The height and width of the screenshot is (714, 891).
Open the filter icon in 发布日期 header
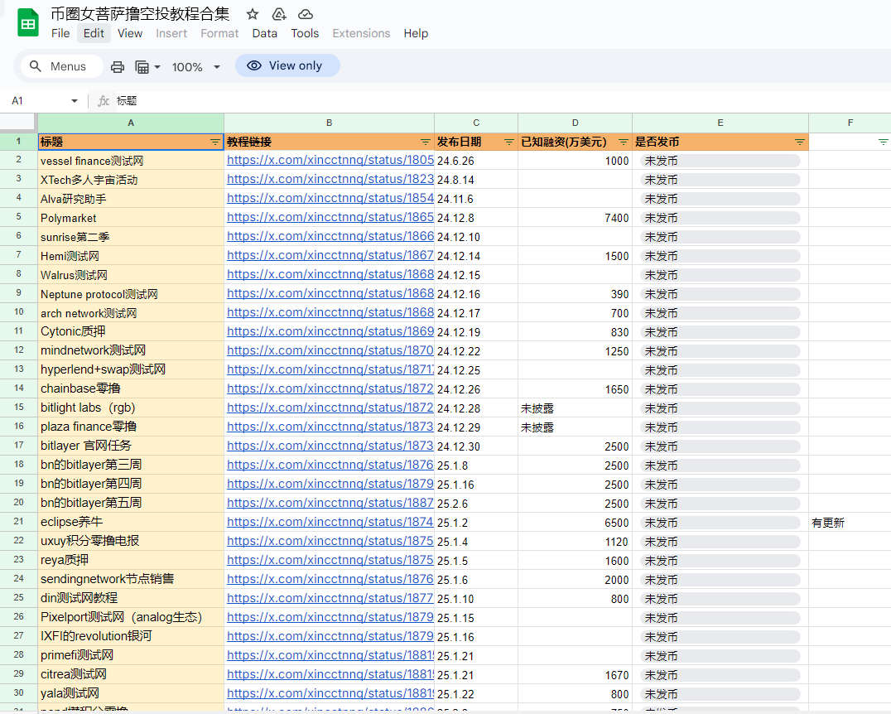pyautogui.click(x=509, y=142)
